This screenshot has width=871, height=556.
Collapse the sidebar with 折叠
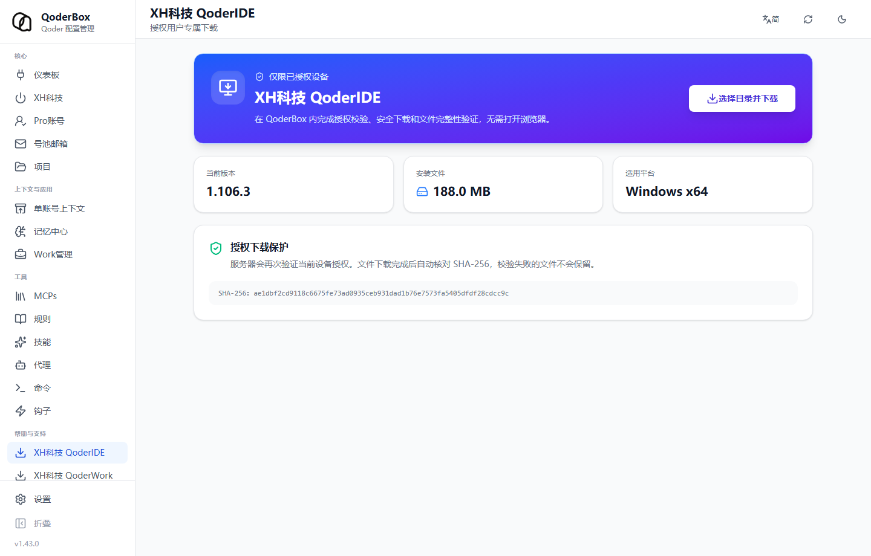point(67,523)
